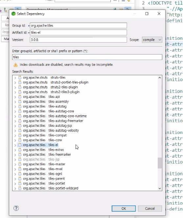
Task: Expand the tiles-compat result
Action: 15,135
